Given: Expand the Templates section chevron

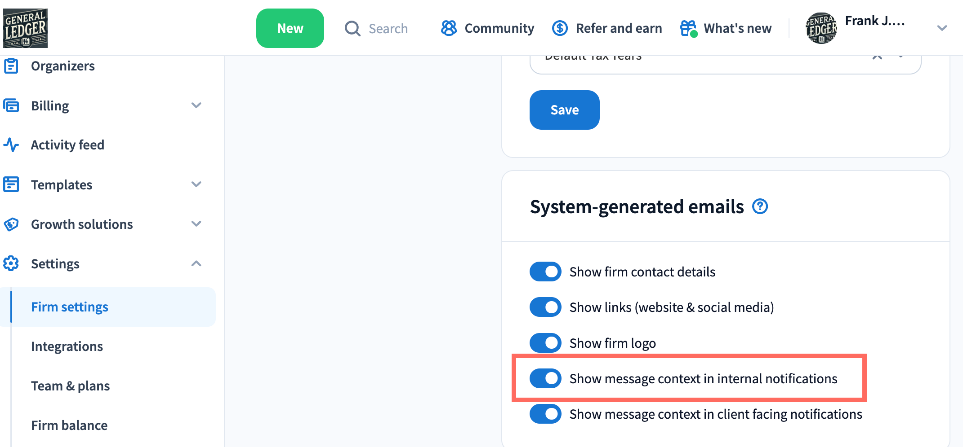Looking at the screenshot, I should (x=196, y=184).
